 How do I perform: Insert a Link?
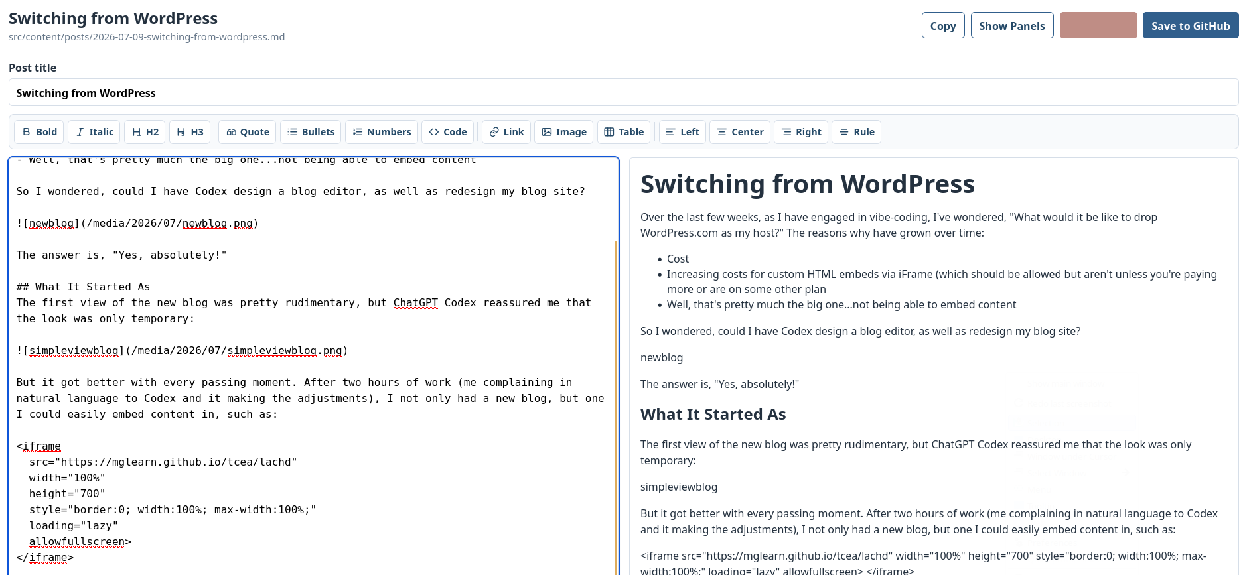(x=506, y=132)
